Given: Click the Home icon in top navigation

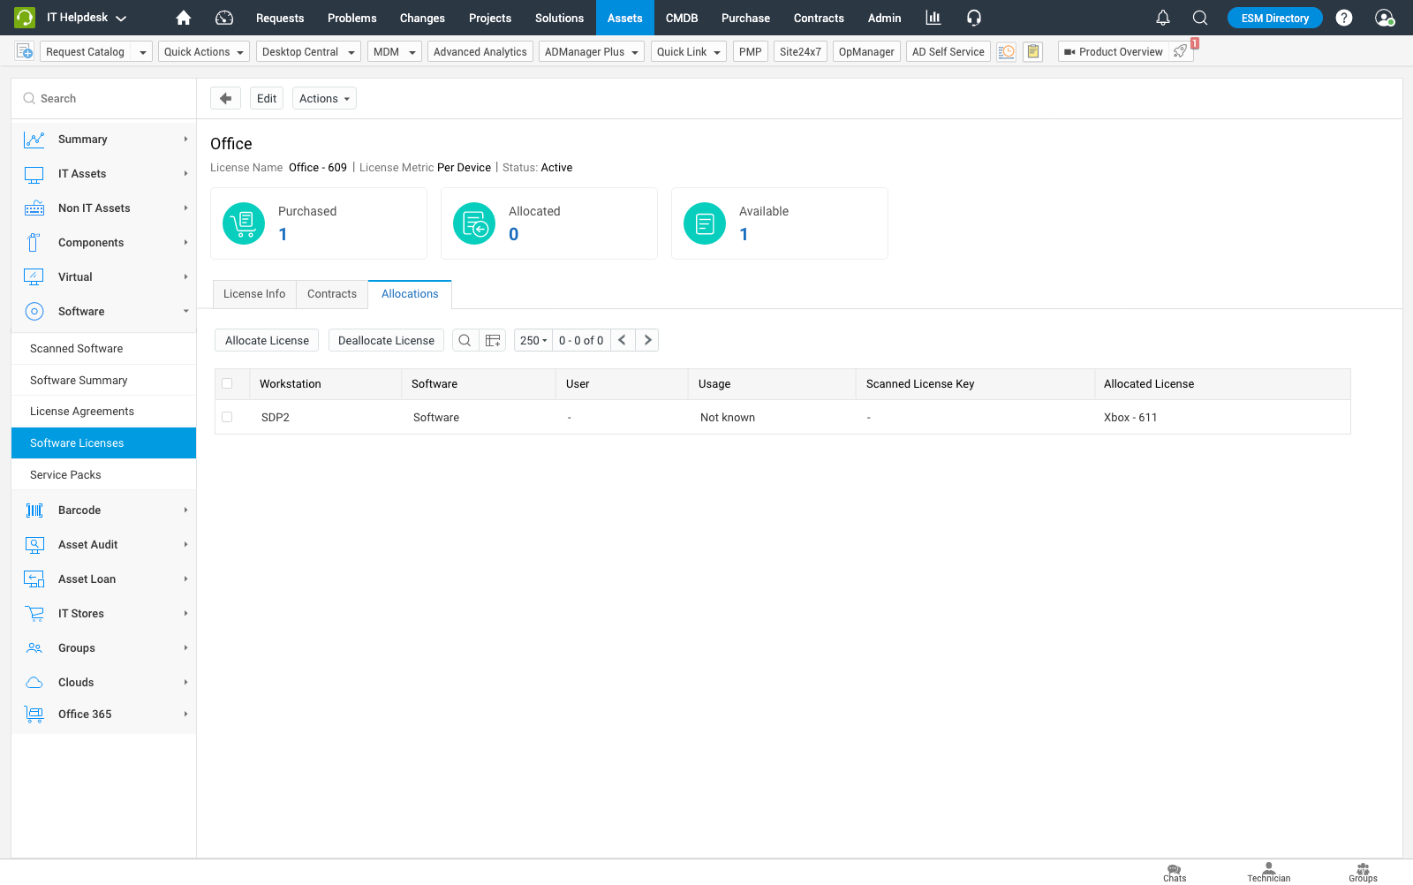Looking at the screenshot, I should tap(184, 18).
